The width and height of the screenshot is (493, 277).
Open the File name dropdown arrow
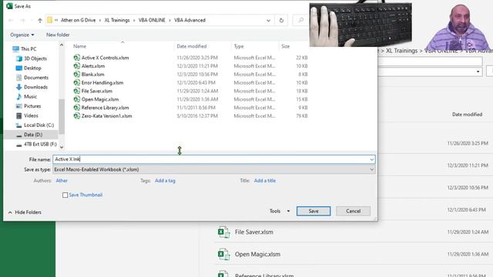click(x=371, y=159)
